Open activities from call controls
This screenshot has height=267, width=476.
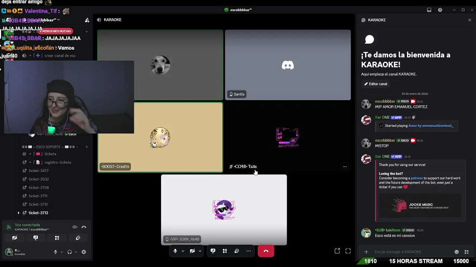coord(225,251)
